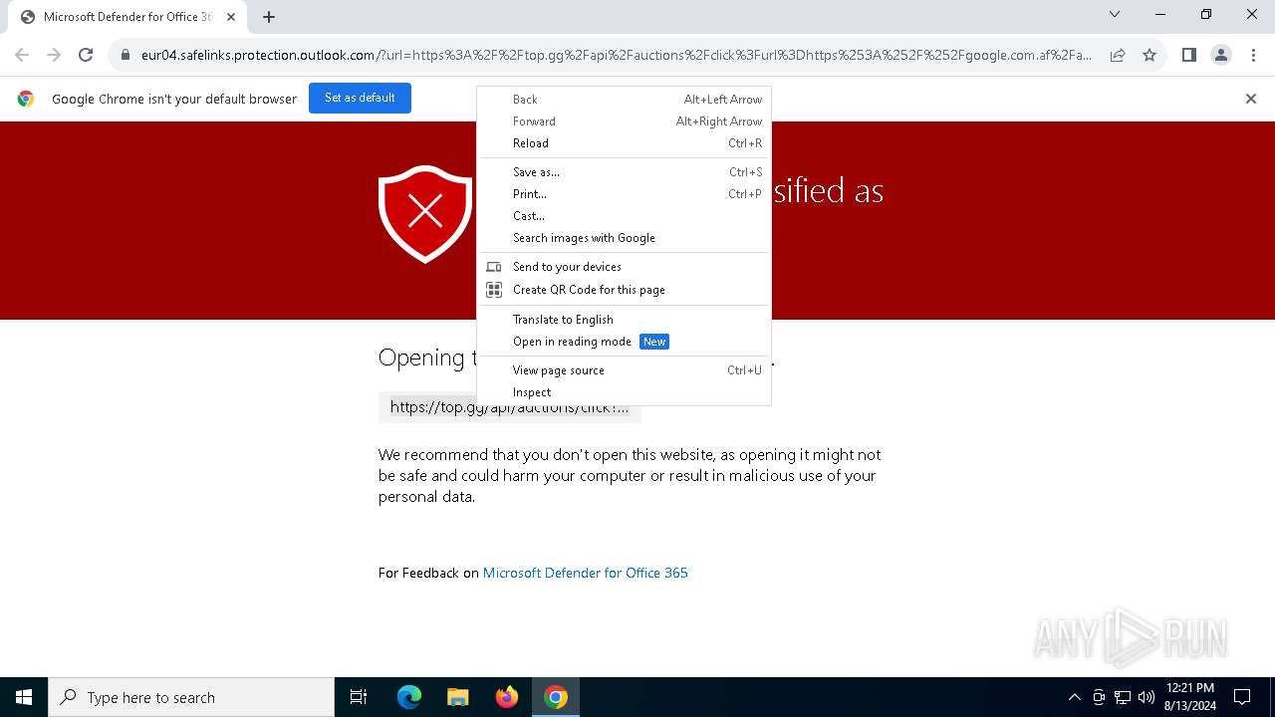Launch Microsoft Edge from taskbar
Screen dimensions: 1275x717
[x=409, y=697]
